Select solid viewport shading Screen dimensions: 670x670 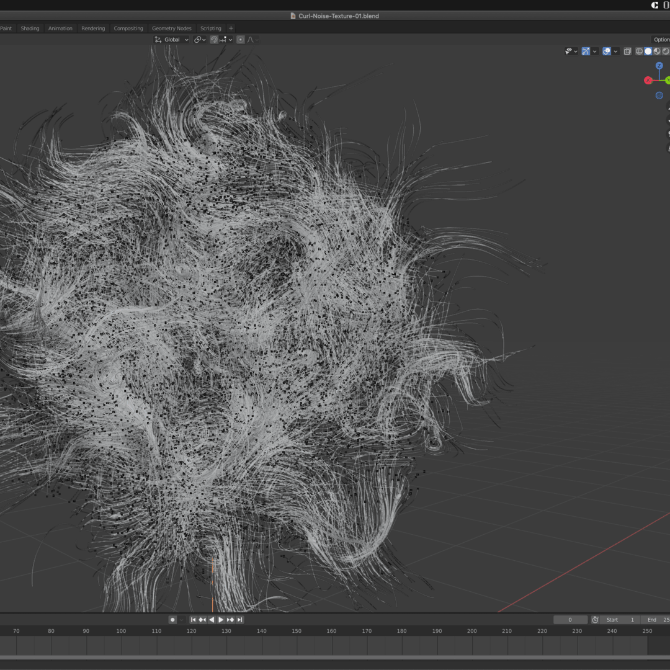pyautogui.click(x=648, y=51)
